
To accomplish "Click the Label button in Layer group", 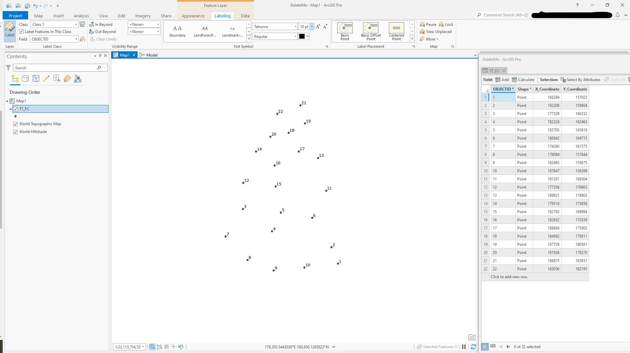I will click(10, 30).
